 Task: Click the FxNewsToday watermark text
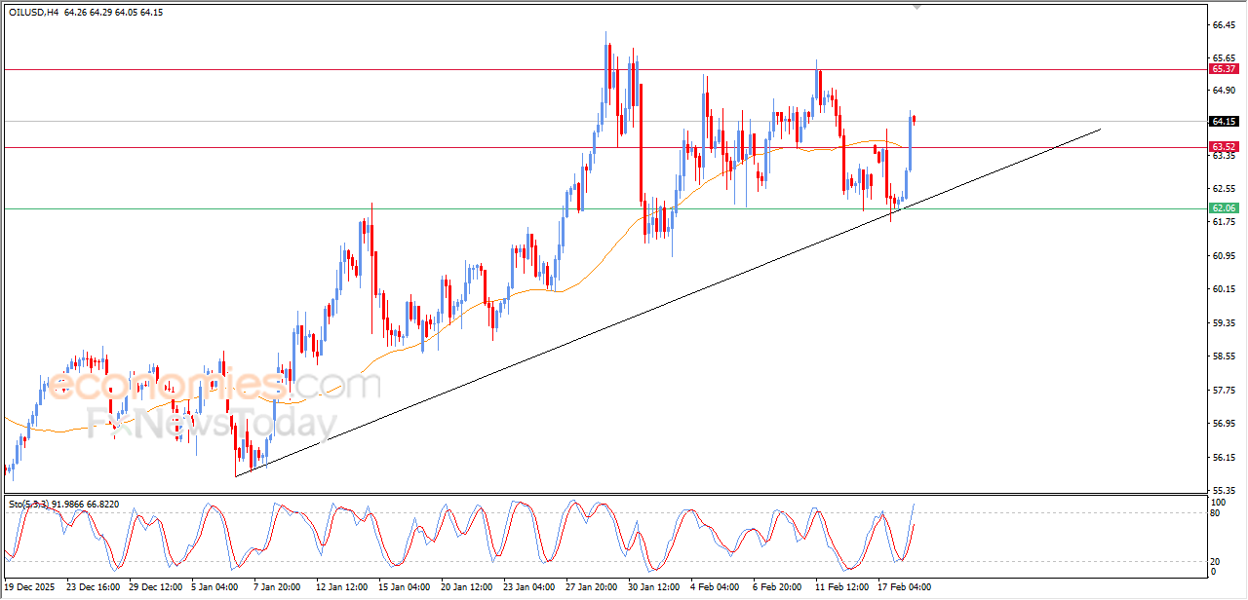pos(212,425)
